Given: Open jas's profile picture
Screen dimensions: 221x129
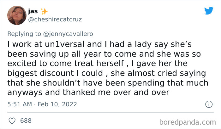Looking at the screenshot, I should (16, 15).
